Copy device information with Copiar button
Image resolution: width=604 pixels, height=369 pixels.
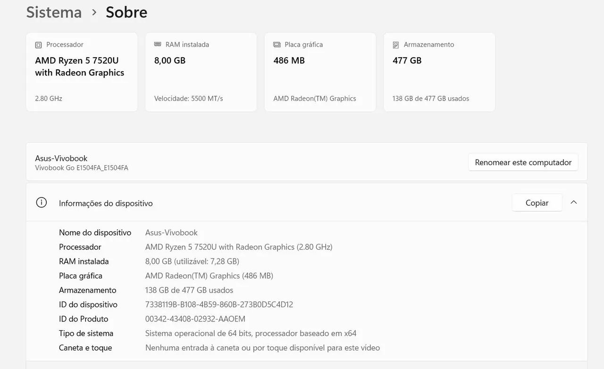537,202
